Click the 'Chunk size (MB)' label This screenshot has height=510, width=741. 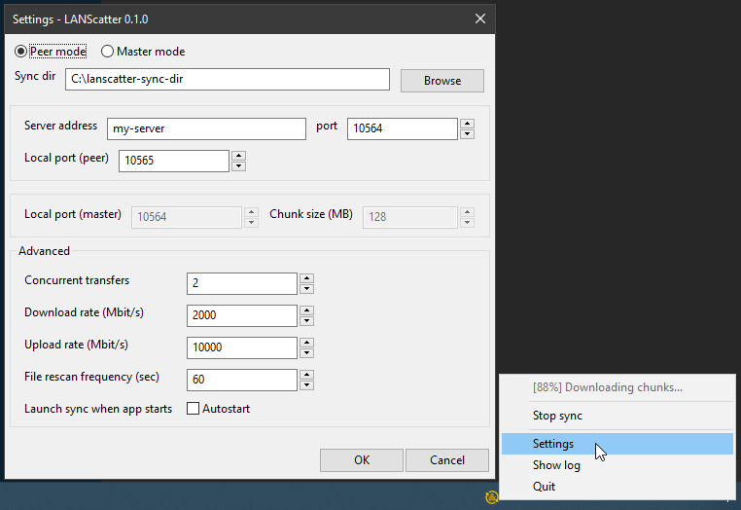(311, 214)
